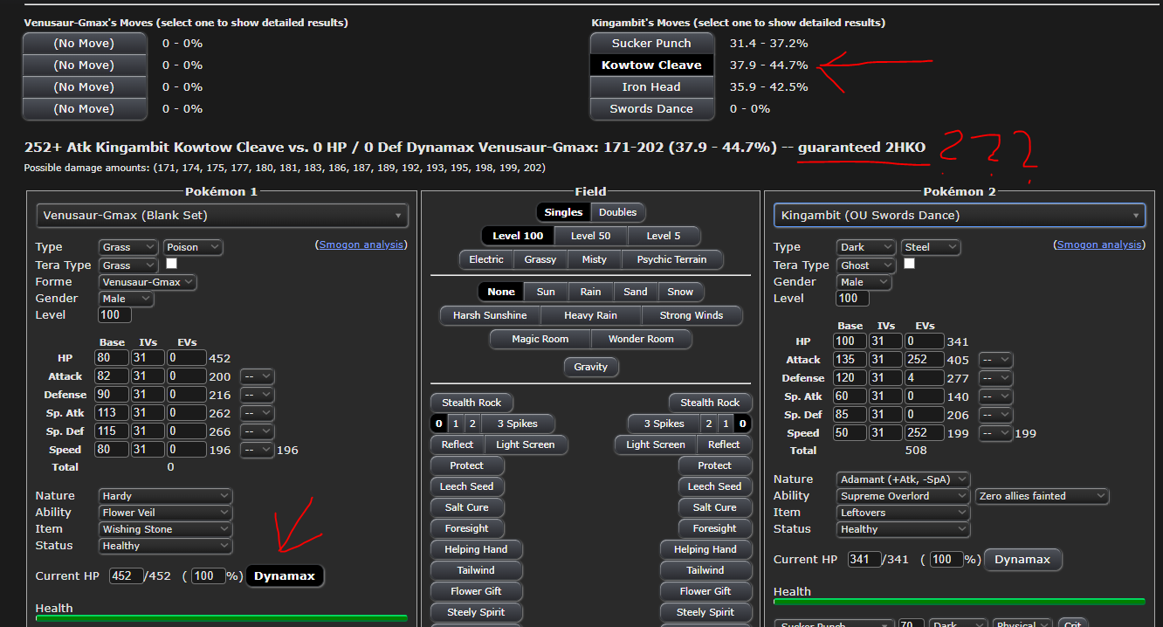Check Venusaur-Gmax's Tera Type checkbox
This screenshot has height=627, width=1163.
tap(171, 264)
